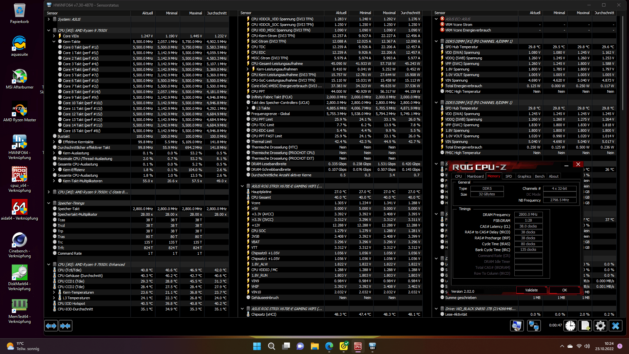Click the network remote monitoring icon
Viewport: 629px width, 354px height.
[x=534, y=326]
